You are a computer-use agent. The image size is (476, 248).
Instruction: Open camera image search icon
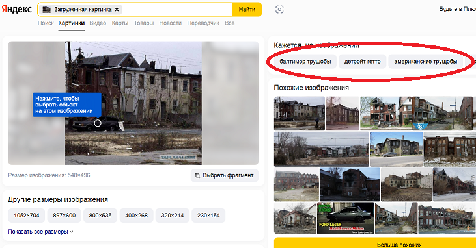click(x=279, y=10)
